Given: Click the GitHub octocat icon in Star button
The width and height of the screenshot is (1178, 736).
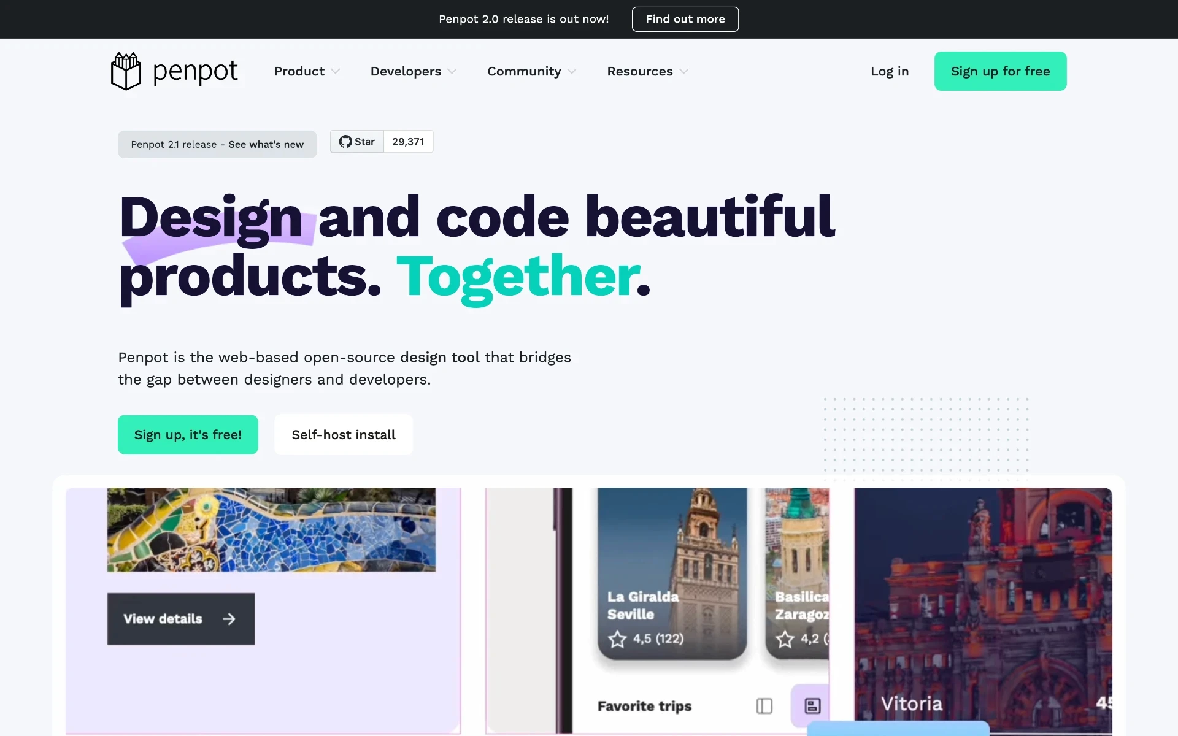Looking at the screenshot, I should coord(345,142).
